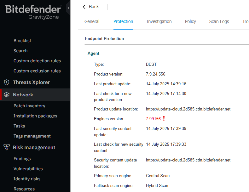Click the Security content update location URL

click(188, 160)
